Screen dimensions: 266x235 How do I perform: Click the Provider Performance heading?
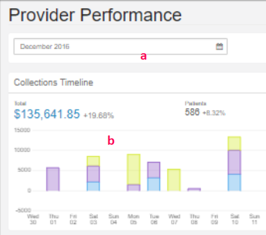pyautogui.click(x=95, y=15)
